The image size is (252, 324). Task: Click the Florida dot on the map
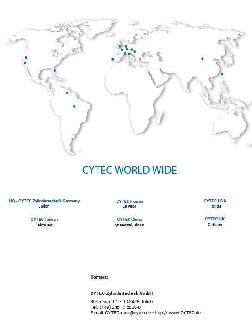tap(55, 70)
